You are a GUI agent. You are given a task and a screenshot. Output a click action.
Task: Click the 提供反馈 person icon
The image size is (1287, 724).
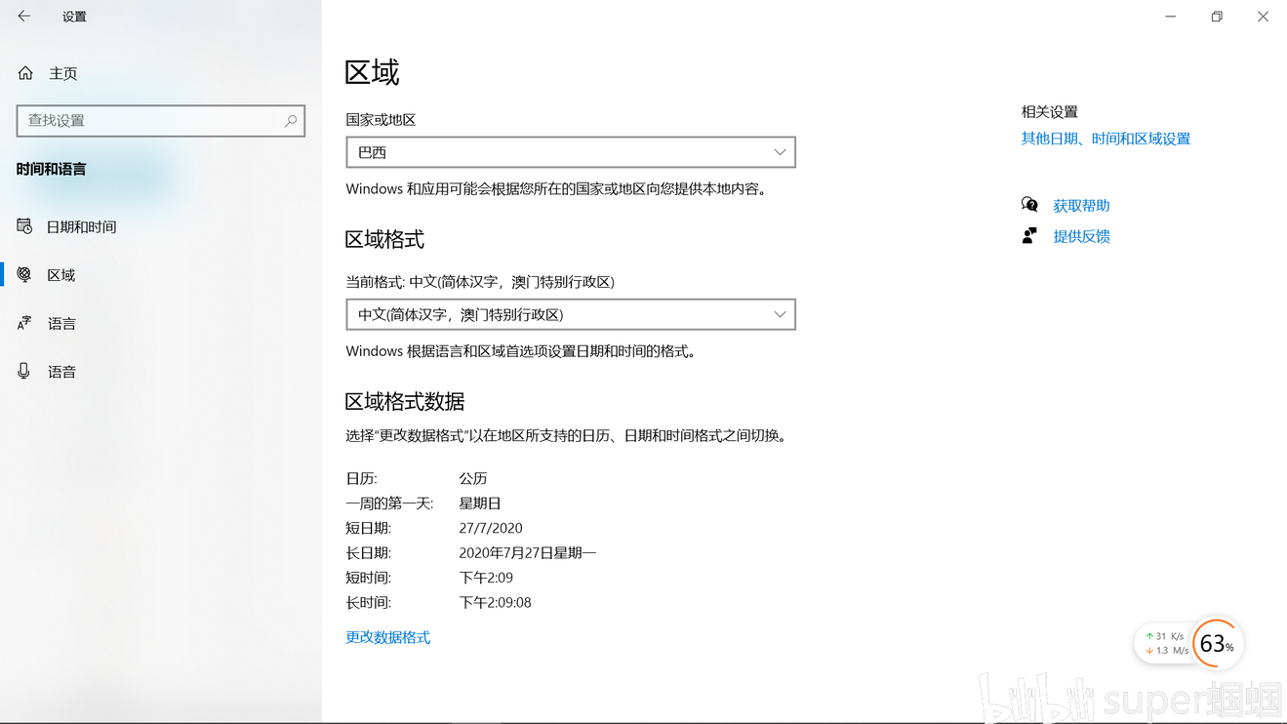pos(1029,235)
